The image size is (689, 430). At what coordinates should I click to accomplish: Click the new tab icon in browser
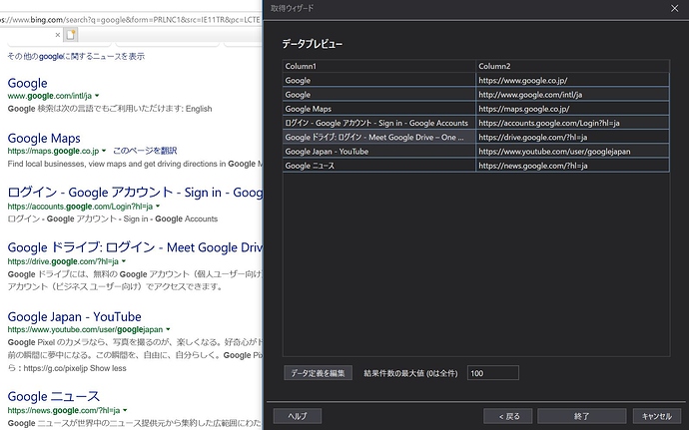tap(71, 35)
